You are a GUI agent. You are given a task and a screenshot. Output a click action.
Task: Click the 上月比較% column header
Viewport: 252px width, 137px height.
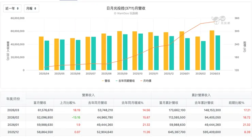pyautogui.click(x=68, y=103)
